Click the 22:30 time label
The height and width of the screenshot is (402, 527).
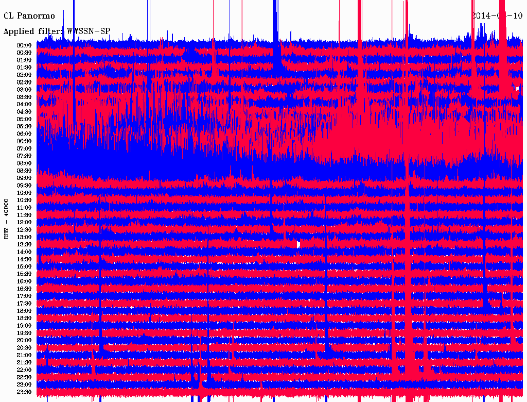click(x=24, y=377)
